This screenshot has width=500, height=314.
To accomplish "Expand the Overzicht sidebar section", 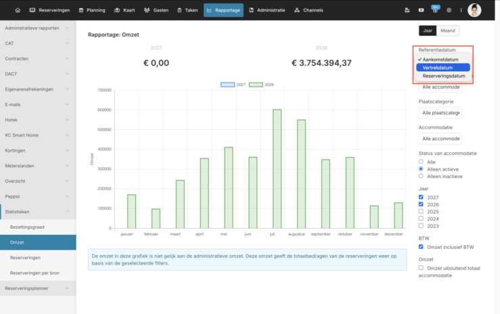I will (x=38, y=181).
